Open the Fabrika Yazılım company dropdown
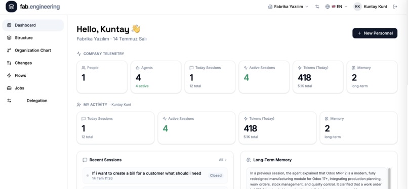 coord(288,7)
